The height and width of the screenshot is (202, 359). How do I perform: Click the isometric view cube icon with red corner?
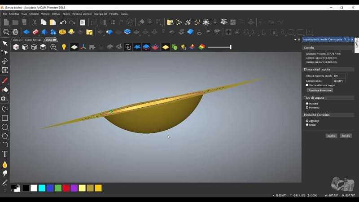click(x=16, y=47)
